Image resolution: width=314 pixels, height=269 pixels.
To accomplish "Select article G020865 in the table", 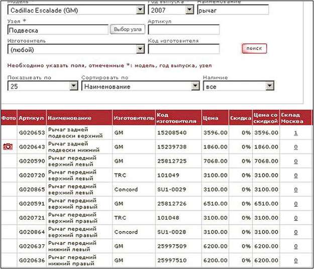I will tap(32, 190).
